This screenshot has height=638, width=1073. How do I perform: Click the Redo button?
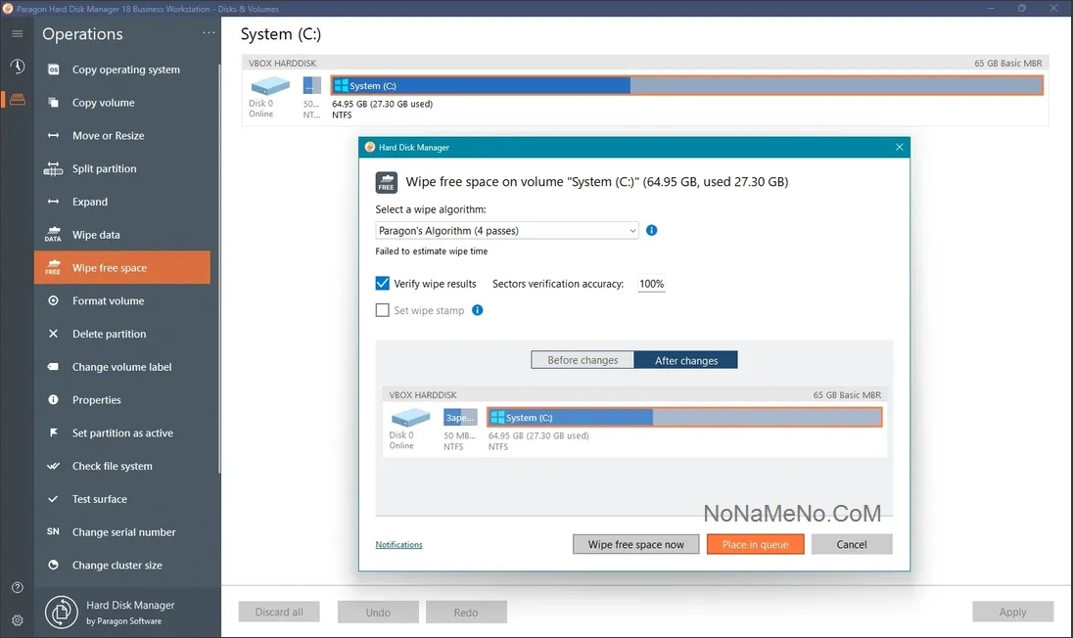466,612
